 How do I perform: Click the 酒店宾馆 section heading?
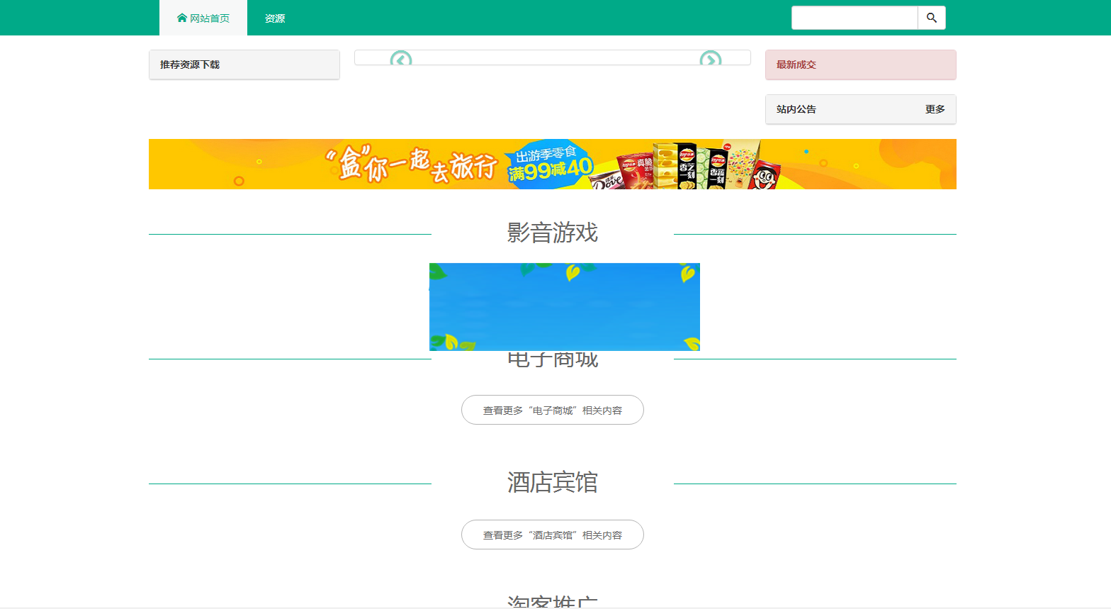click(552, 482)
